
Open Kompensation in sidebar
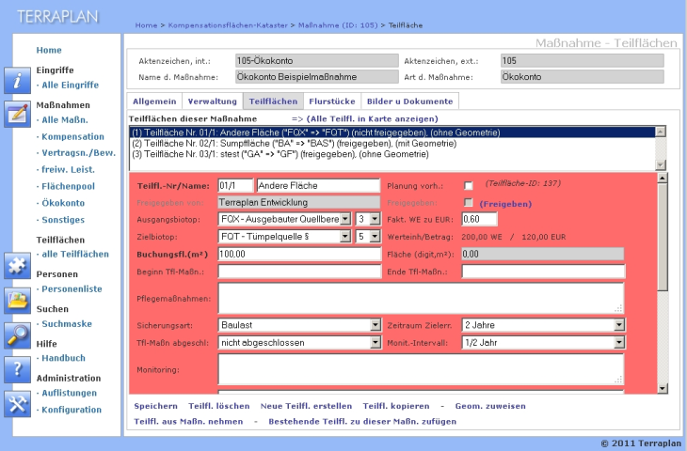point(72,136)
